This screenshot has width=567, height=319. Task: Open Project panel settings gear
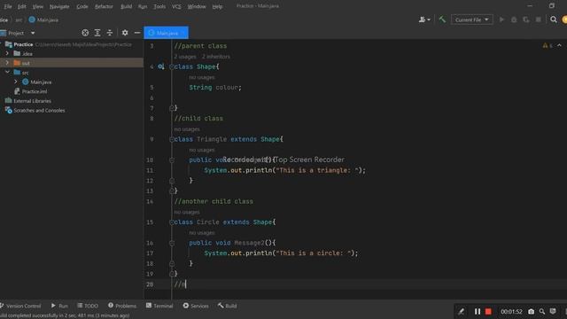[x=125, y=33]
